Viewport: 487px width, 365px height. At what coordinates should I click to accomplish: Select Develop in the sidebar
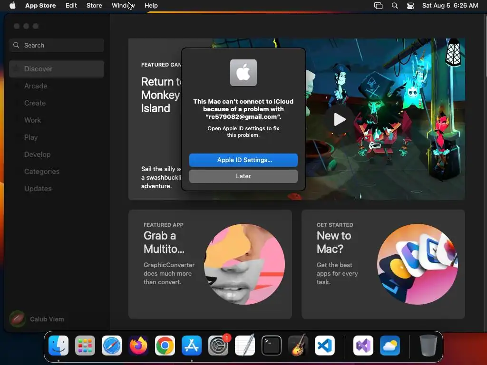57,154
